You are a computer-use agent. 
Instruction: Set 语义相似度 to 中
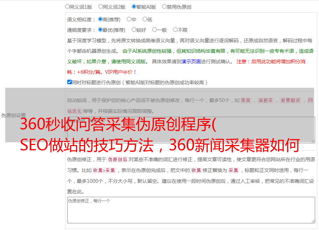coord(129,19)
